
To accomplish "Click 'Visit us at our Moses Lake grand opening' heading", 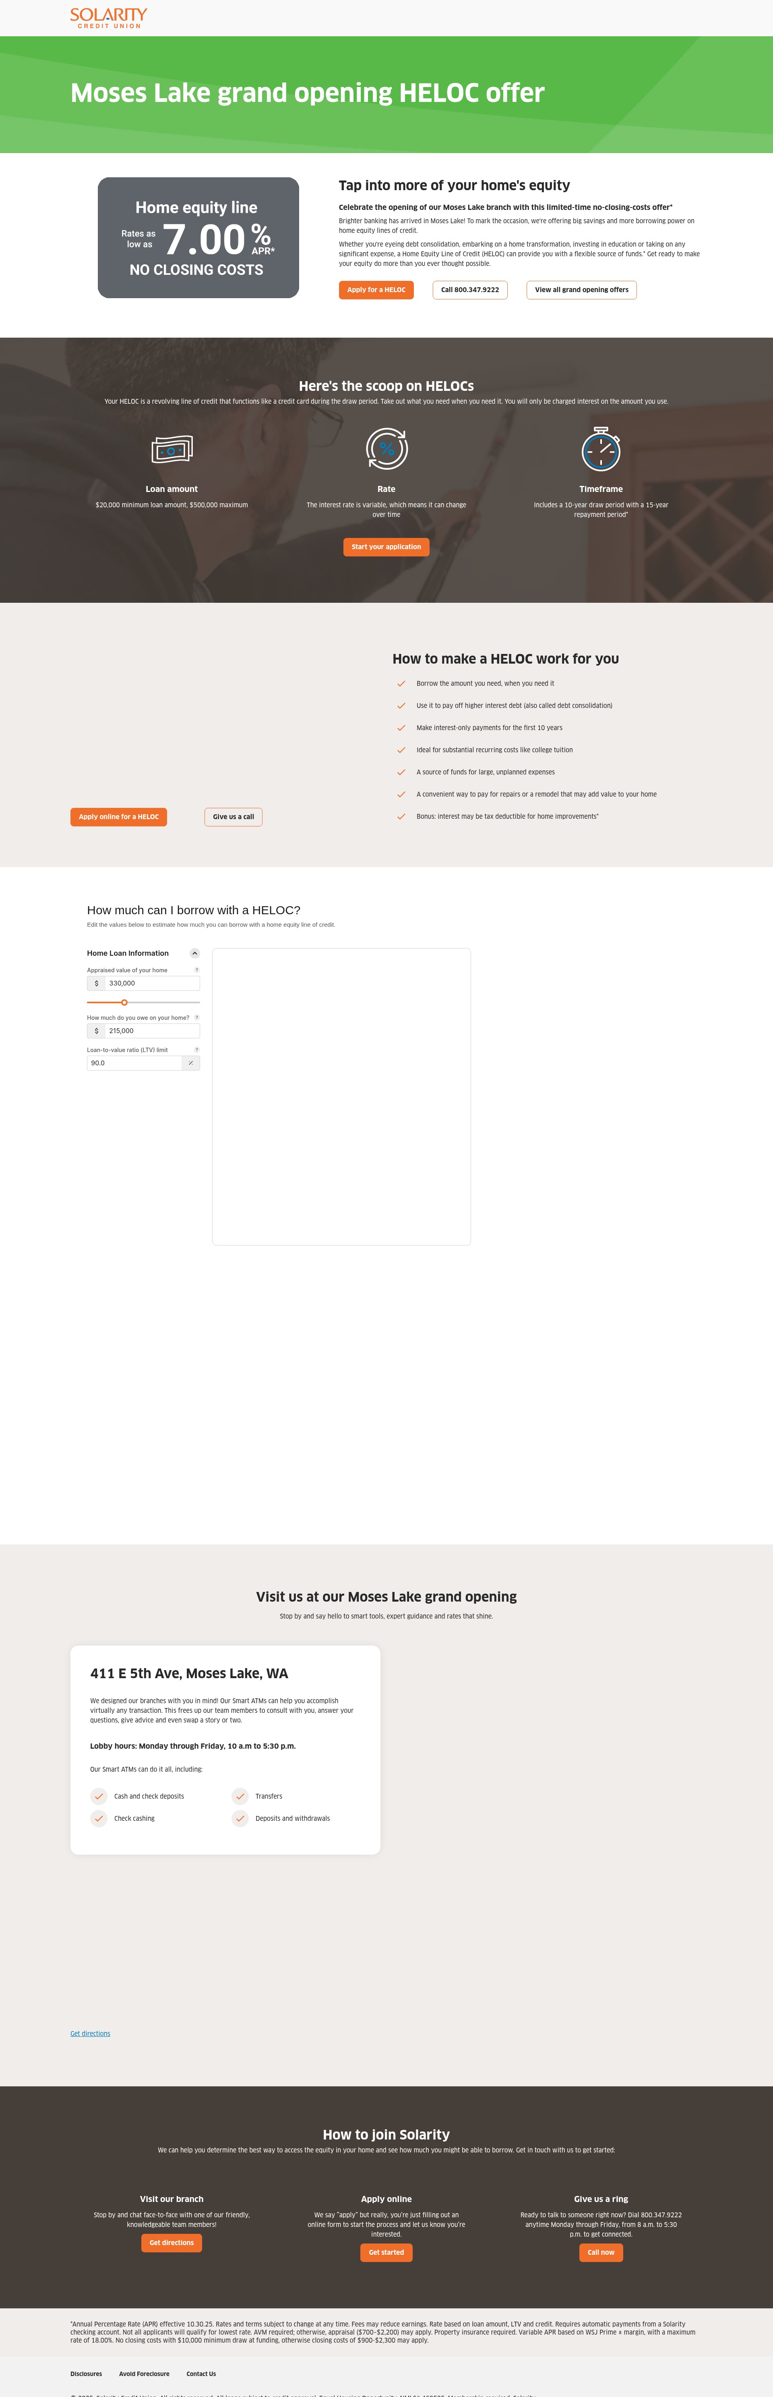I will coord(386,1597).
